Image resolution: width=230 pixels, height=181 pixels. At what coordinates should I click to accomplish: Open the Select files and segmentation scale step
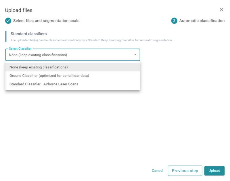click(x=46, y=21)
